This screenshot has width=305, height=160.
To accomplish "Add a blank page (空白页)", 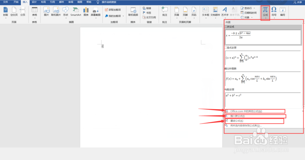I will click(14, 12).
